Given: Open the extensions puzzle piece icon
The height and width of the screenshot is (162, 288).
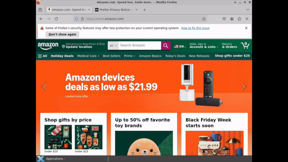Looking at the screenshot, I should click(x=239, y=19).
